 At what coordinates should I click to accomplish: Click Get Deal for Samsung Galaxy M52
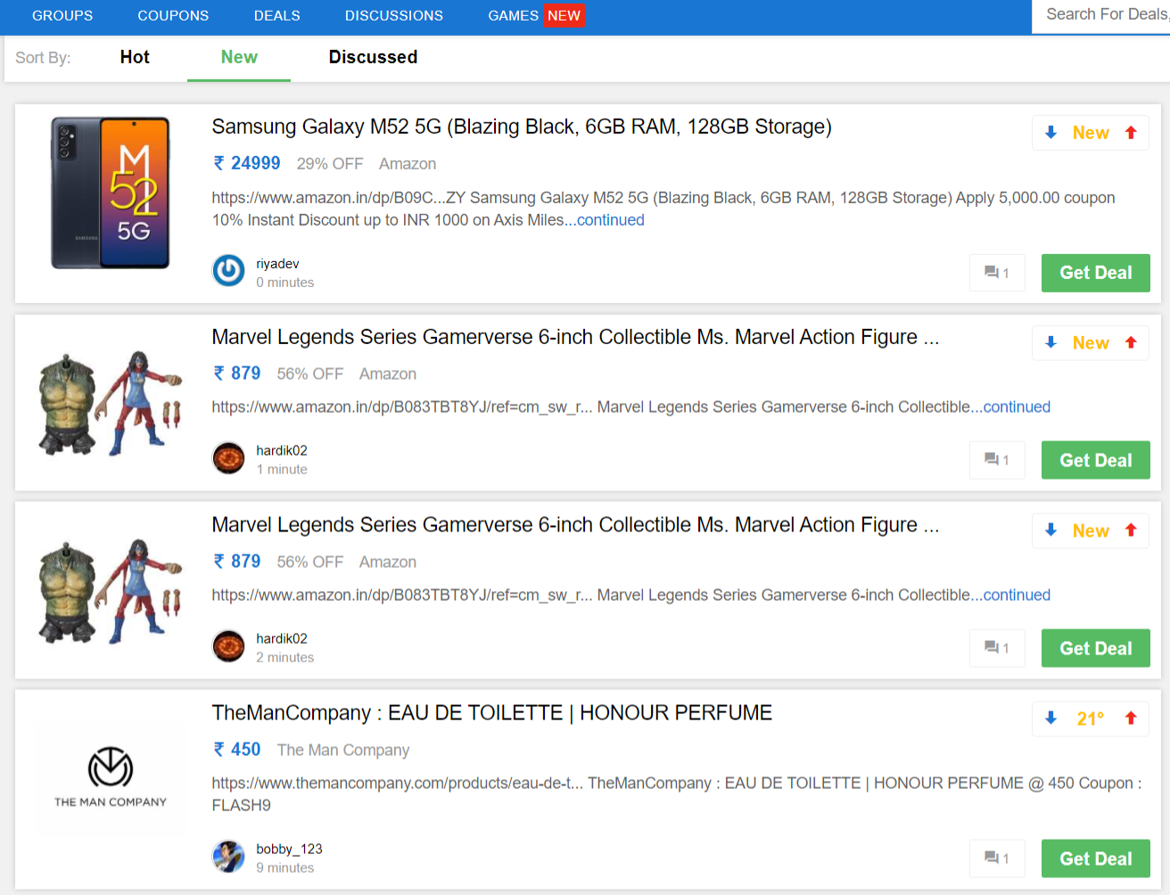point(1095,273)
